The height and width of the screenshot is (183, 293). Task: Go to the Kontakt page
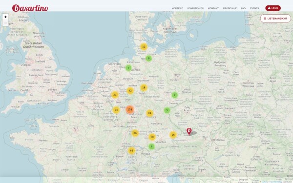213,8
